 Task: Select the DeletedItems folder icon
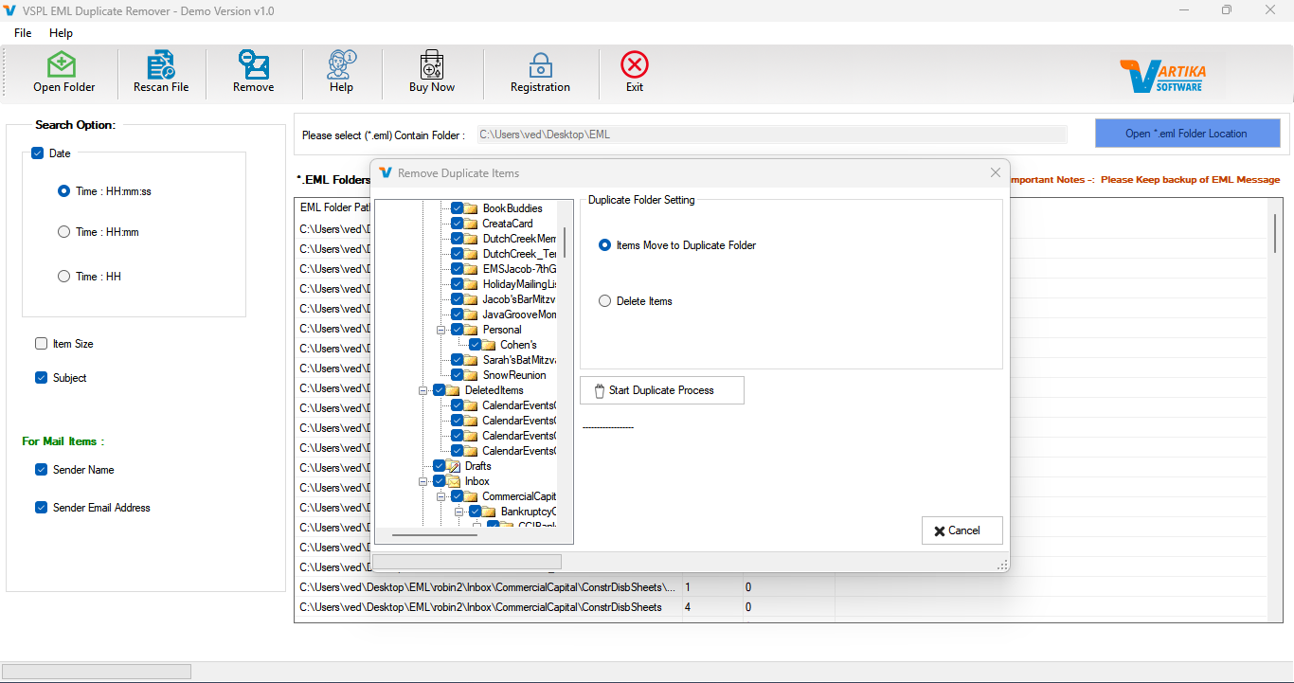point(453,390)
